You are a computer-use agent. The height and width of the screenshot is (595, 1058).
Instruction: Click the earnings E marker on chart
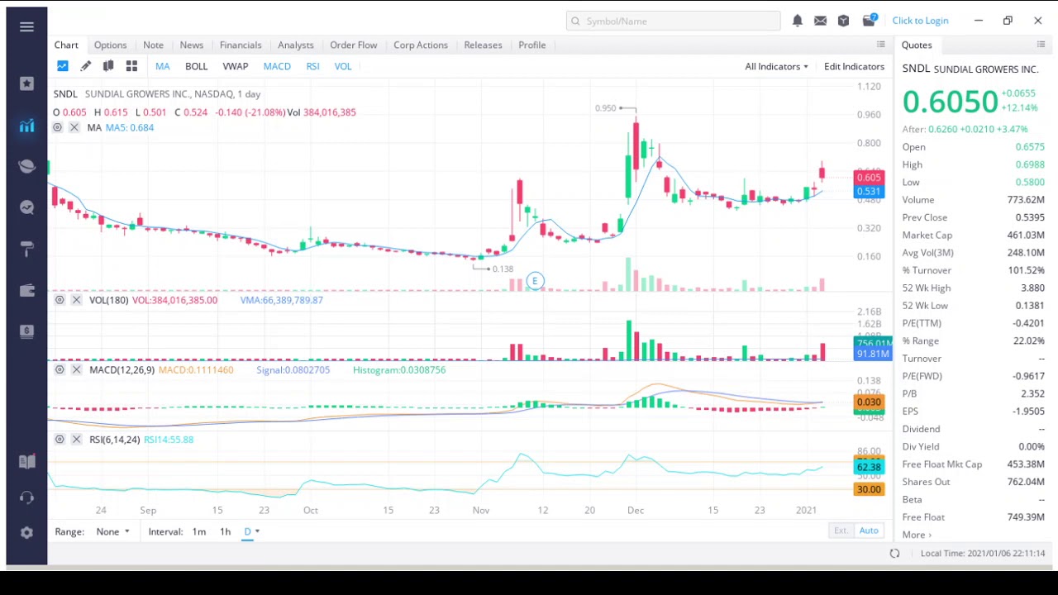point(535,282)
